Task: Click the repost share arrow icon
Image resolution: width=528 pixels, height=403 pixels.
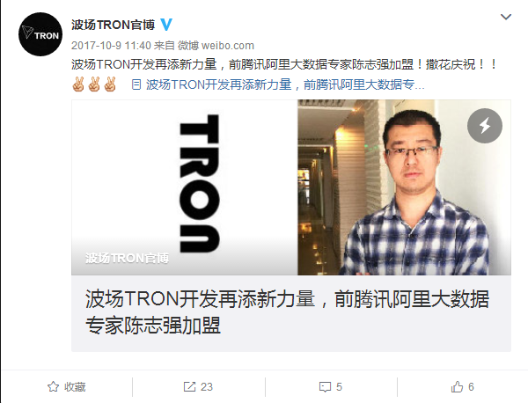Action: (189, 387)
